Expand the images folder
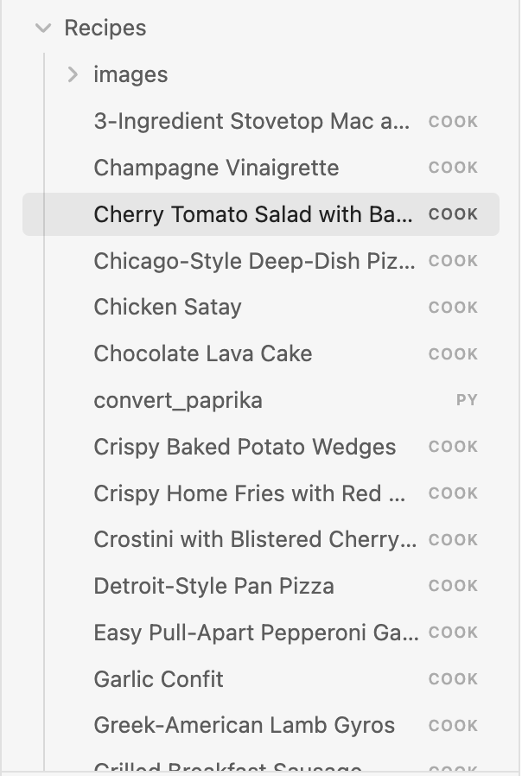Screen dimensions: 522x776 pyautogui.click(x=73, y=74)
